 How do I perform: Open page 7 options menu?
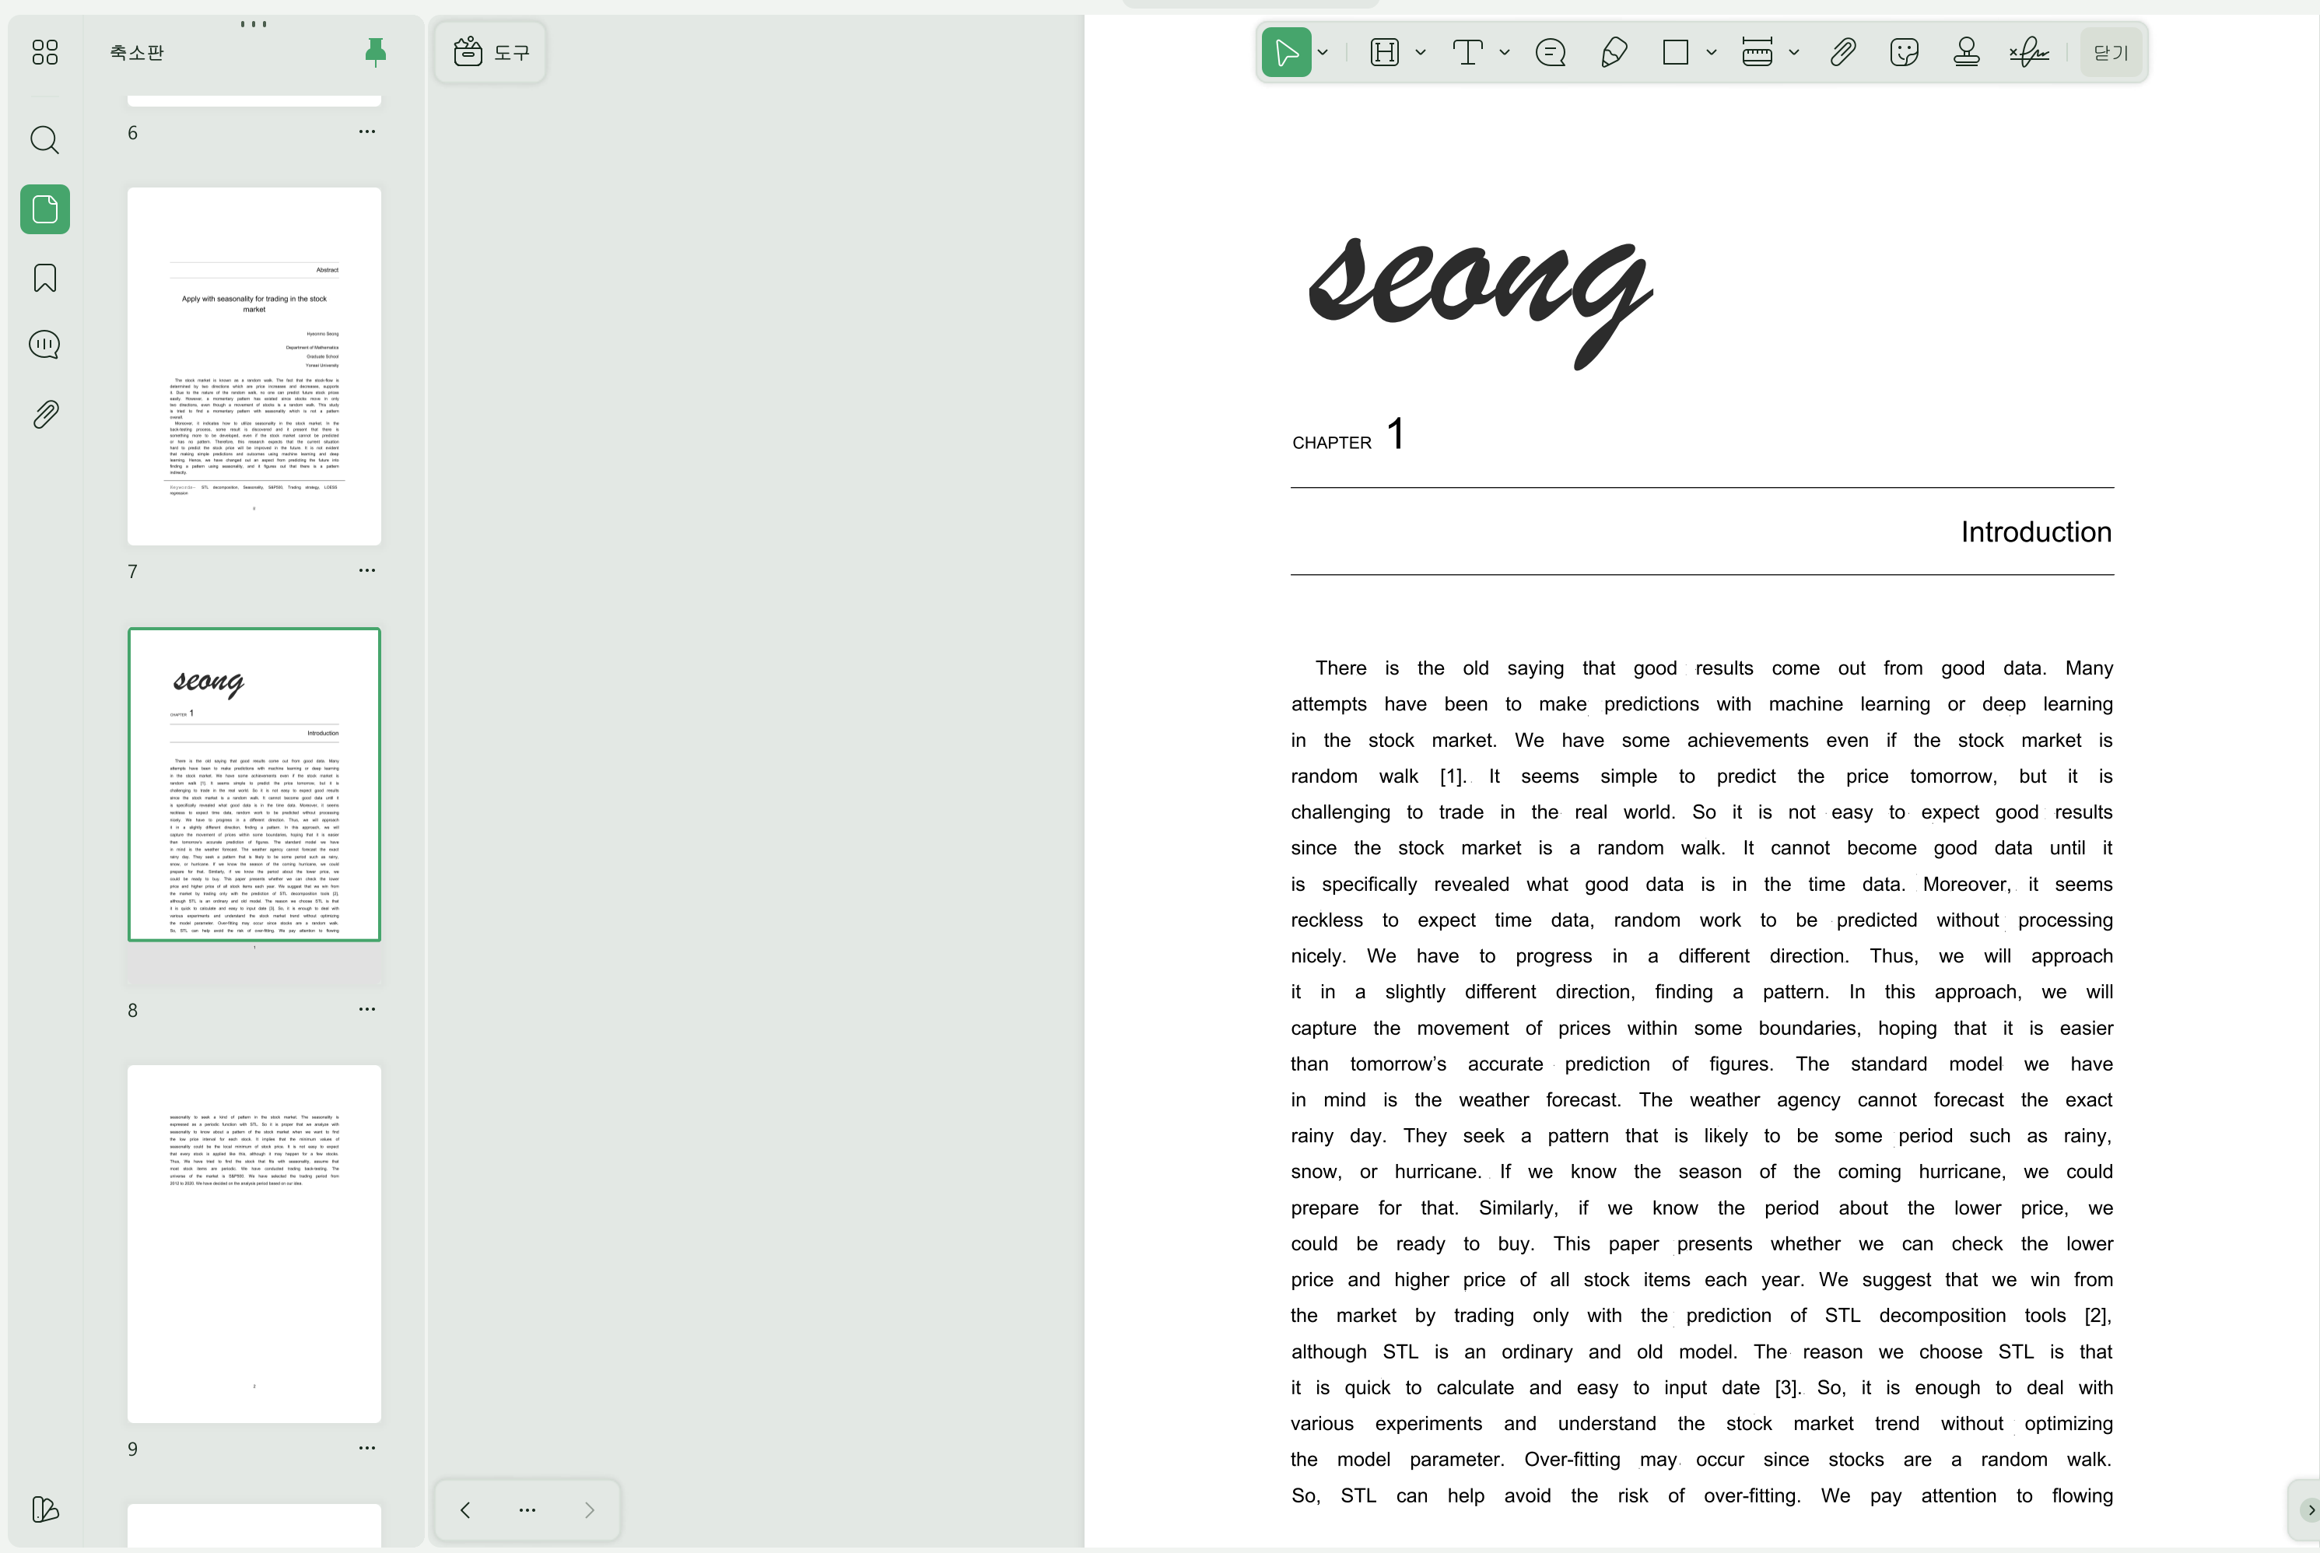point(366,570)
